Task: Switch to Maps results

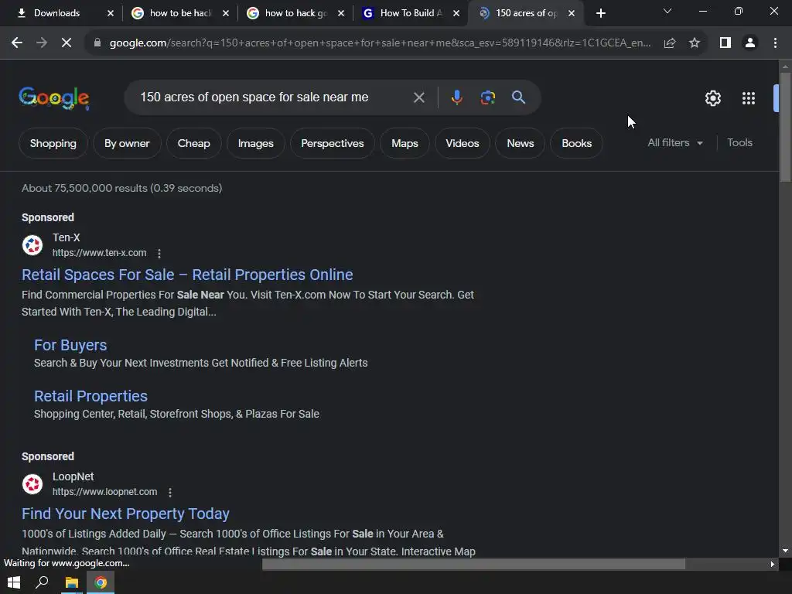Action: [405, 143]
